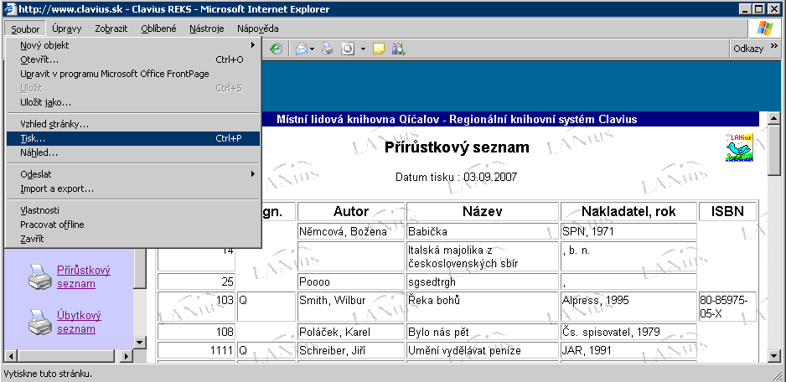
Task: Toggle Pracovat offline menu entry
Action: pos(133,225)
